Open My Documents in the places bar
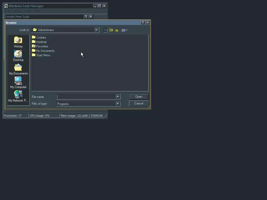This screenshot has height=200, width=267. [x=19, y=69]
